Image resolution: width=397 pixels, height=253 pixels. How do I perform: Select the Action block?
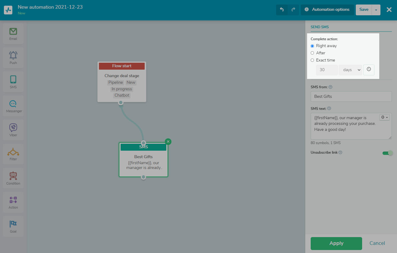pos(13,203)
